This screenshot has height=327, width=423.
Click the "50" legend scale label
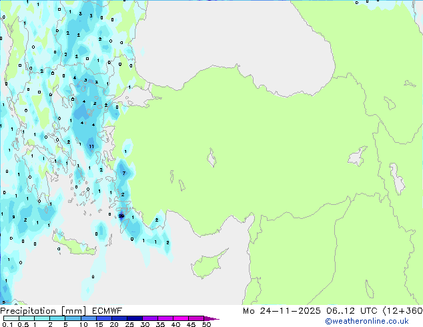pyautogui.click(x=206, y=324)
